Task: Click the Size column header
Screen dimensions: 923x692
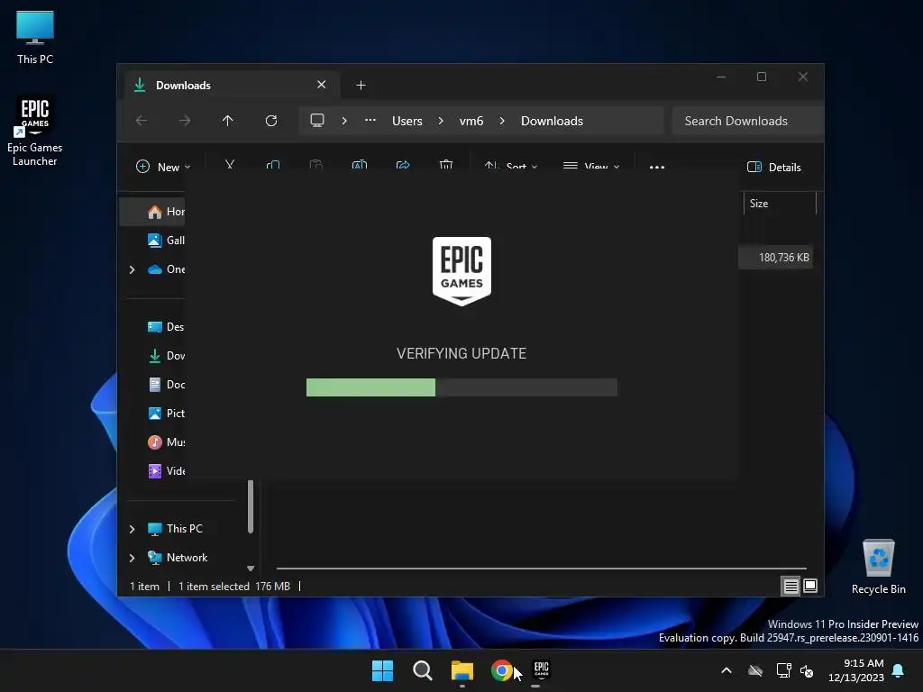Action: pyautogui.click(x=780, y=204)
